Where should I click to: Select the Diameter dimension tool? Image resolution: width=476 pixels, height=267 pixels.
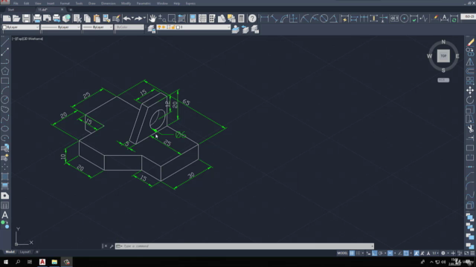(x=324, y=19)
